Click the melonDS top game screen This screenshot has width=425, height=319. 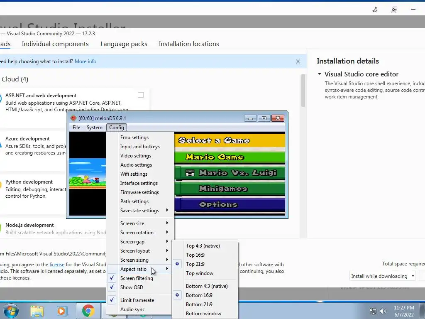[x=88, y=174]
